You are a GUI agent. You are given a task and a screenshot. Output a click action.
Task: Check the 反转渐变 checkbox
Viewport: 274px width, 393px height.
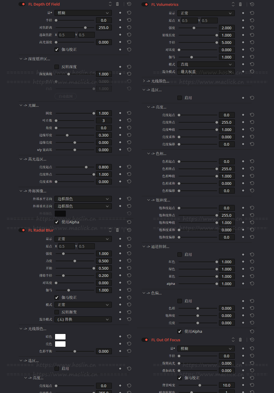57,312
